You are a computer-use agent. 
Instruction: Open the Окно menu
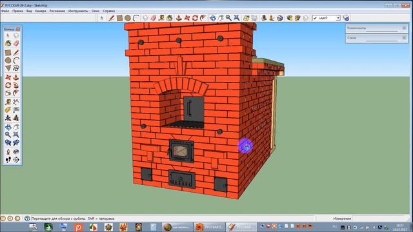click(96, 11)
